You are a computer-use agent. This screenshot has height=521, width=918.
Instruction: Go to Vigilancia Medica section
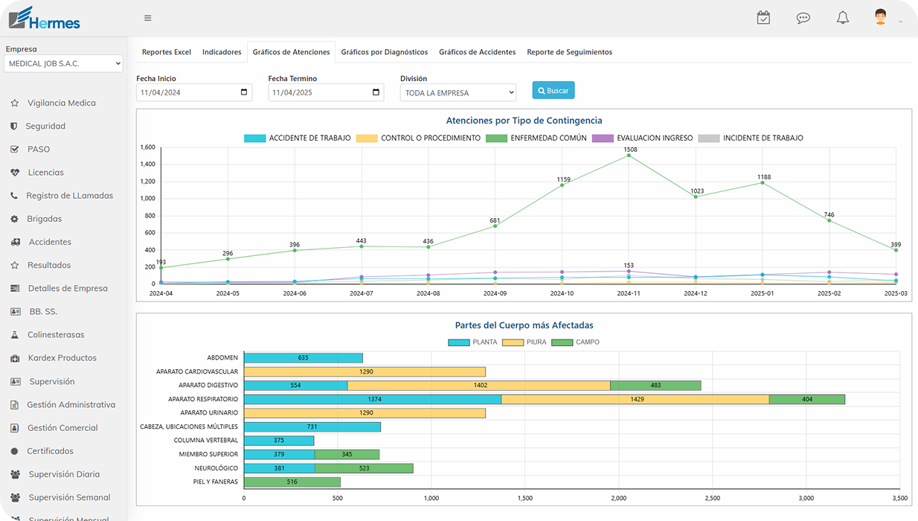[x=61, y=103]
